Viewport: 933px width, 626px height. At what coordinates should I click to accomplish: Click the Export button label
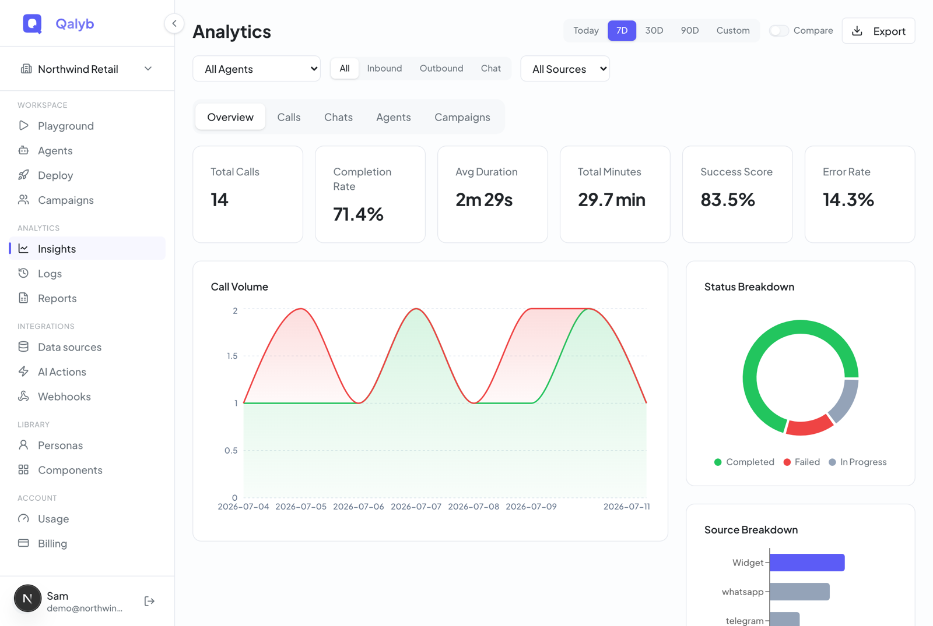click(x=889, y=31)
